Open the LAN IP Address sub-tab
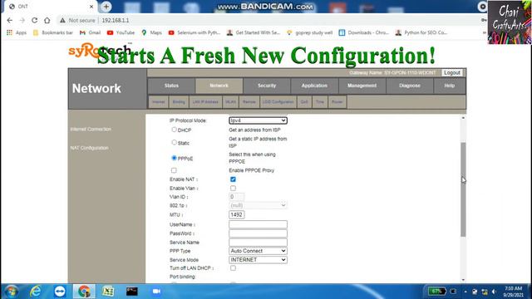The width and height of the screenshot is (532, 299). click(205, 101)
